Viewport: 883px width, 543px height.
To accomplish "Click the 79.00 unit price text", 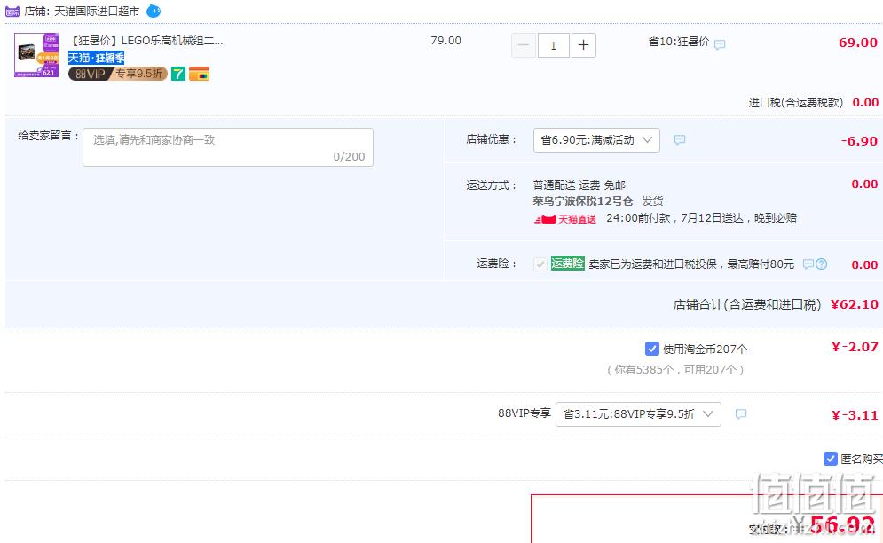I will tap(445, 41).
